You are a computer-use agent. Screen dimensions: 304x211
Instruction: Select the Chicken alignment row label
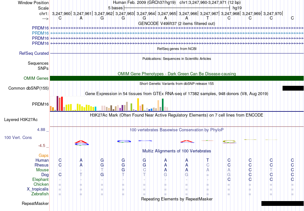coord(41,184)
